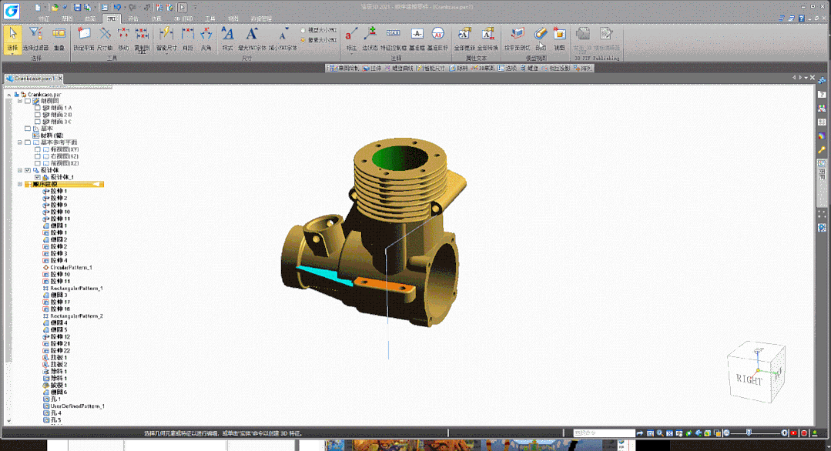This screenshot has width=831, height=451.
Task: Click the Undo icon in quick access toolbar
Action: coord(117,8)
